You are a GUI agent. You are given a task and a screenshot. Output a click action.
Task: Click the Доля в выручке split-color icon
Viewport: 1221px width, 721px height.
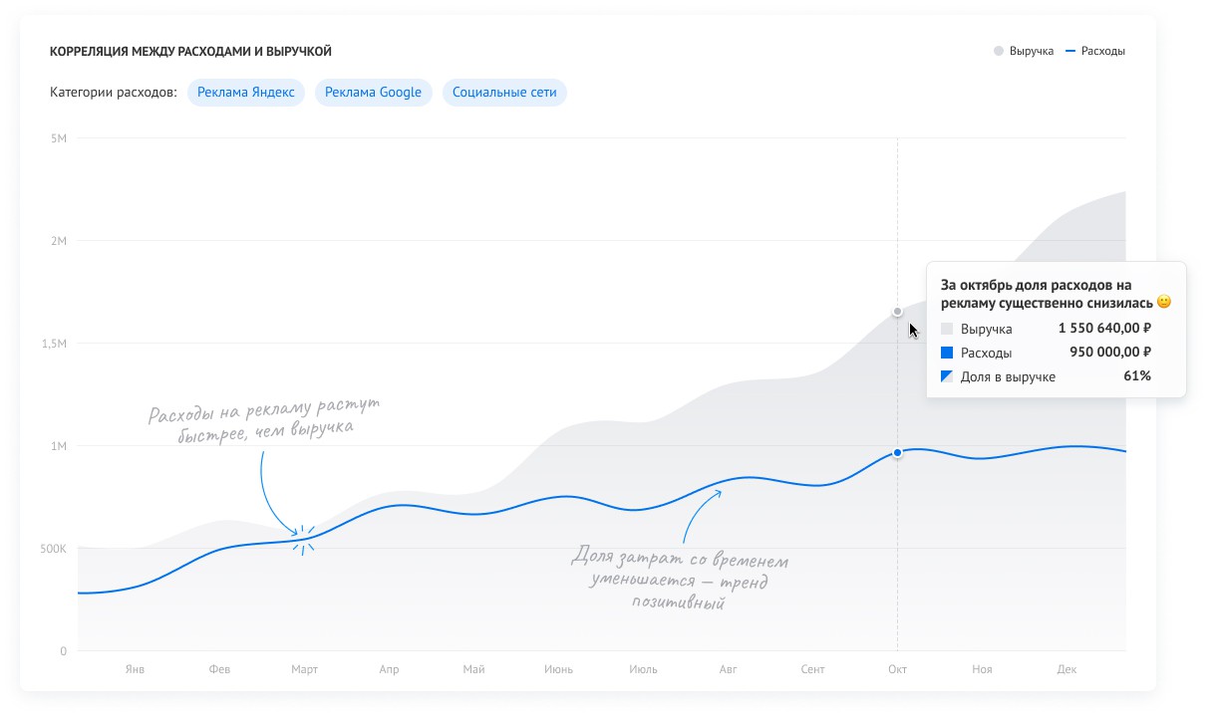[947, 376]
